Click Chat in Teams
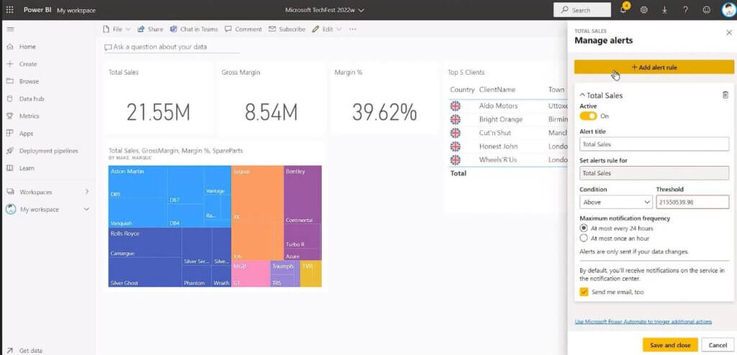 tap(194, 29)
